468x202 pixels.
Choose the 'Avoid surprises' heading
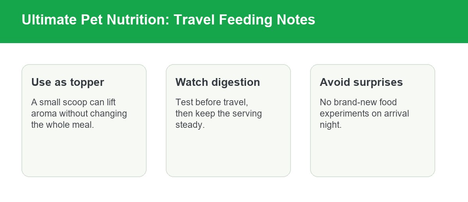361,82
